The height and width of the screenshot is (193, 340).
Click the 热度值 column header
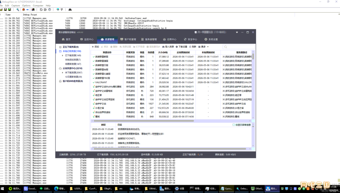[x=151, y=52]
